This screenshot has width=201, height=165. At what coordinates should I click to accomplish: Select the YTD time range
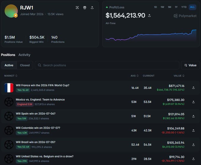[184, 7]
